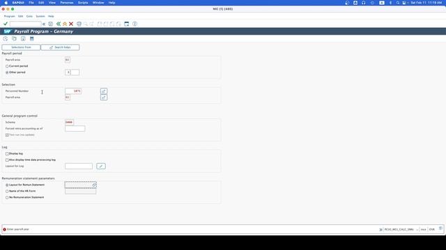Click the orange Exit up-arrows icon
The width and height of the screenshot is (446, 250).
pos(65,24)
